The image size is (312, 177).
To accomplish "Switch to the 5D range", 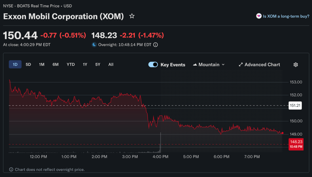I will click(x=28, y=64).
